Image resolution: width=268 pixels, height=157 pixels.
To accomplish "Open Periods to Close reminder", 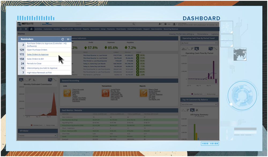I will coord(34,63).
